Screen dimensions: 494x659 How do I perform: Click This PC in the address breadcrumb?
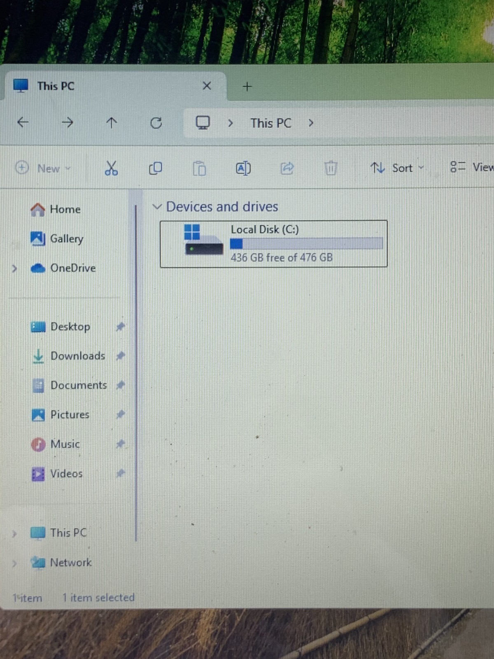271,123
